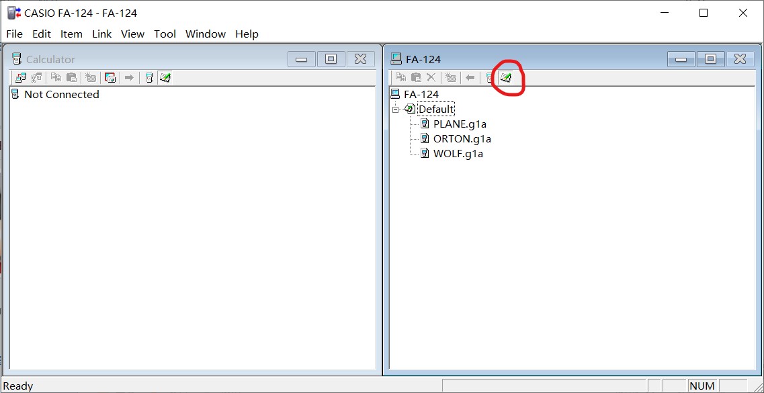Open the screen capture tool in Calculator toolbar
The height and width of the screenshot is (393, 764).
point(110,77)
